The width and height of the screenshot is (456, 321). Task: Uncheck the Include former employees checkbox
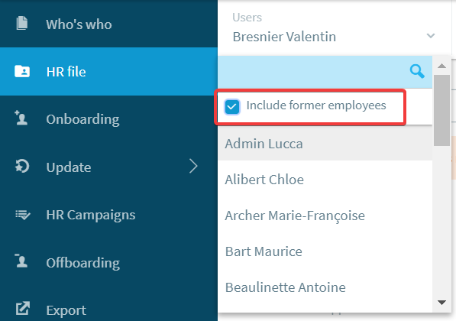click(232, 106)
